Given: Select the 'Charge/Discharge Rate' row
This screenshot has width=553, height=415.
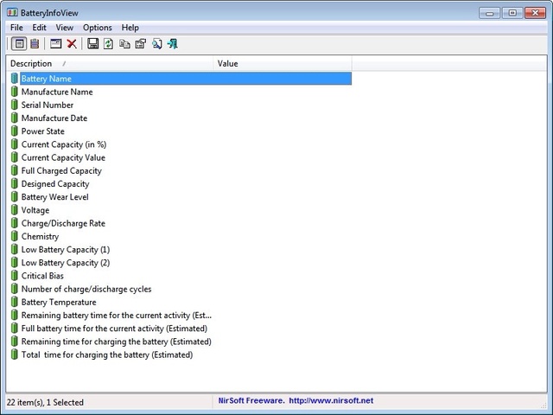Looking at the screenshot, I should [x=181, y=223].
